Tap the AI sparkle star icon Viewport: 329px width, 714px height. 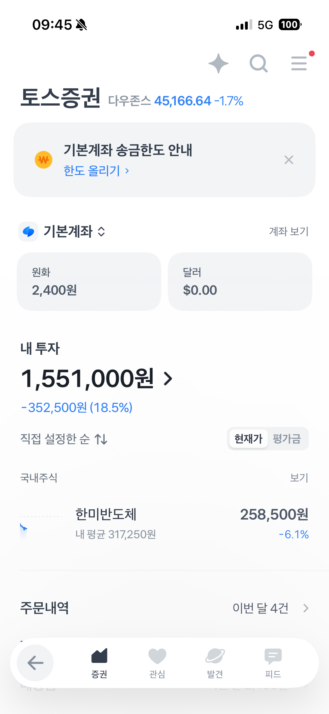pos(218,63)
